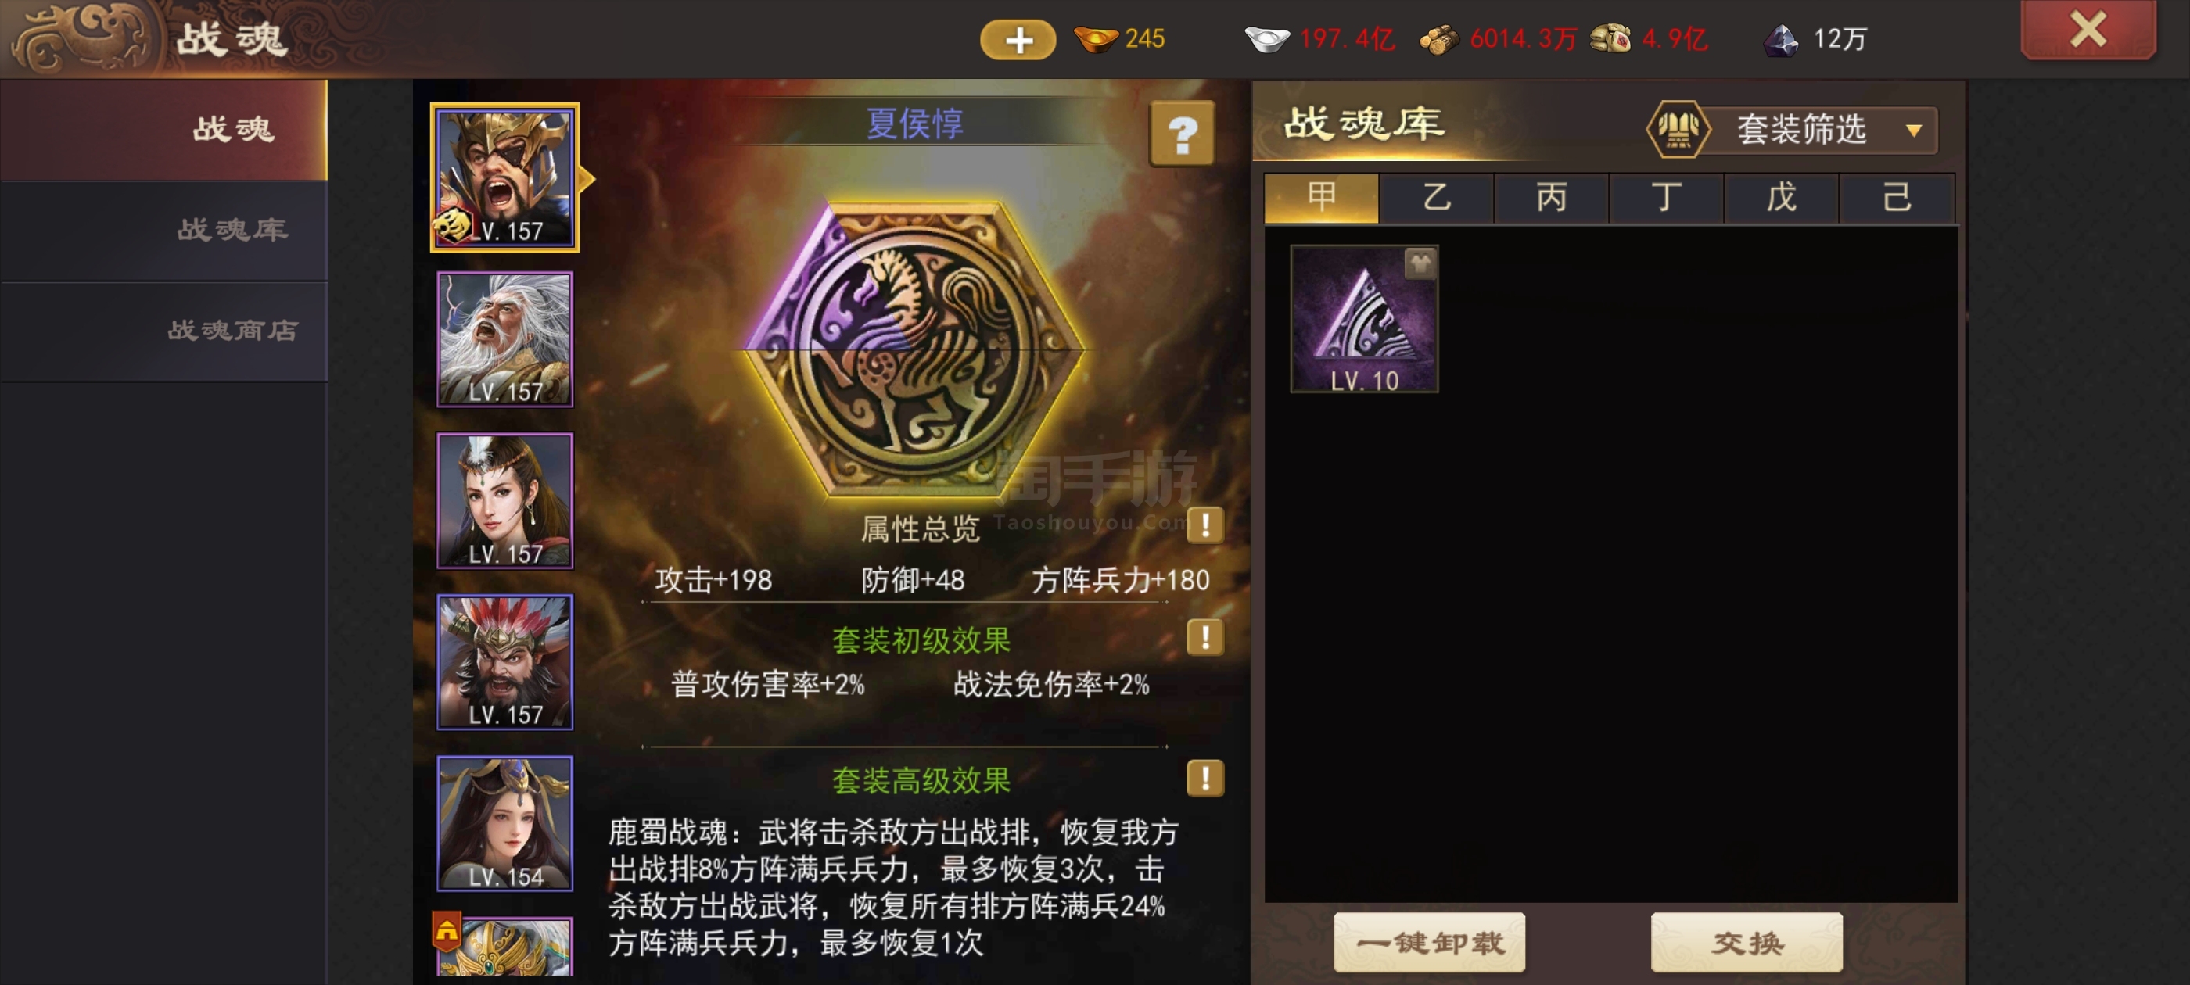Open the 套装筛选 dropdown
The image size is (2190, 985).
coord(1793,130)
